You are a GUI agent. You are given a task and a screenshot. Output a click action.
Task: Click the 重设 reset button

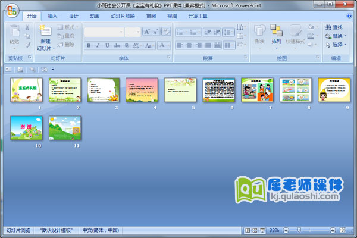66,36
